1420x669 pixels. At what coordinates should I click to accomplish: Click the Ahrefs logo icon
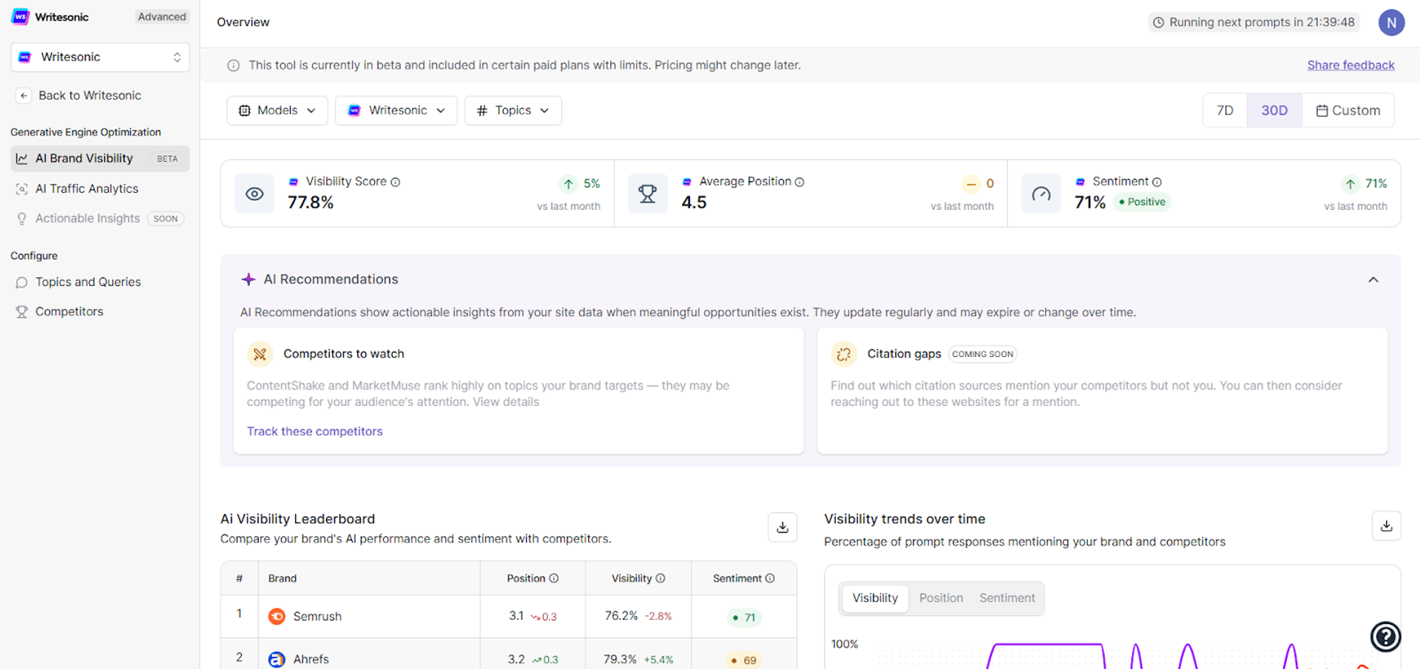(x=277, y=659)
